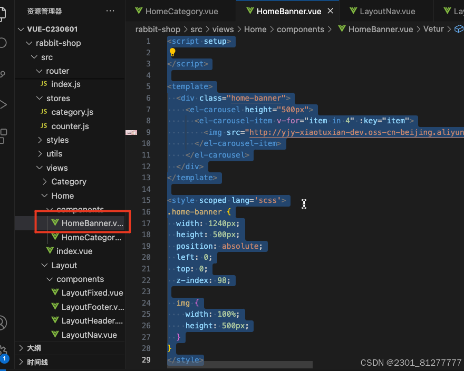
Task: Collapse the router folder
Action: [39, 71]
